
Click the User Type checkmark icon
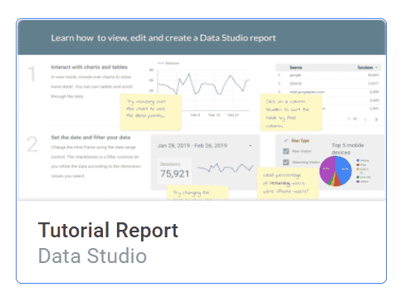point(286,140)
